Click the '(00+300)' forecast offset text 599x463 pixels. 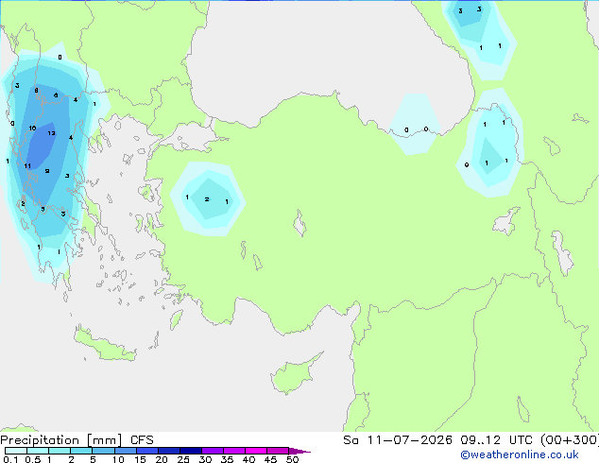[x=569, y=440]
